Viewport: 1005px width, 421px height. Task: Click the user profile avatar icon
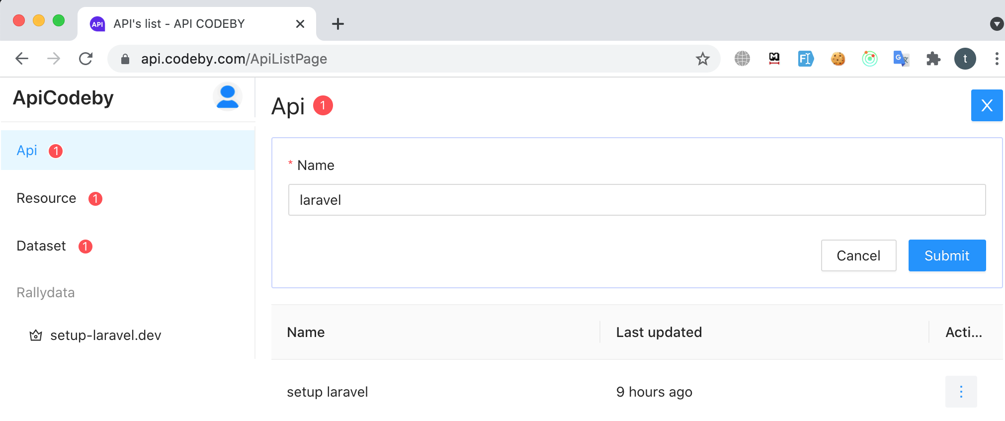228,96
